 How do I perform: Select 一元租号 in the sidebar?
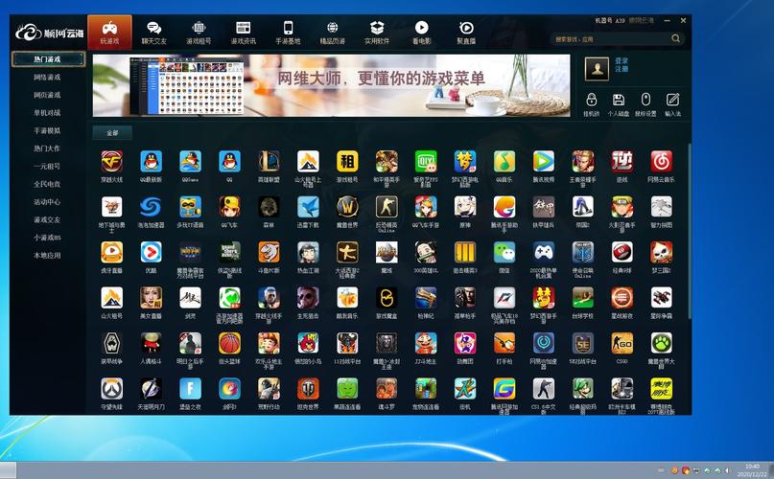(x=47, y=167)
